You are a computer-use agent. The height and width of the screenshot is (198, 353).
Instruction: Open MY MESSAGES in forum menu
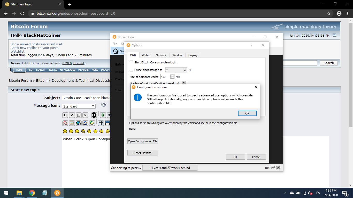coord(67,70)
